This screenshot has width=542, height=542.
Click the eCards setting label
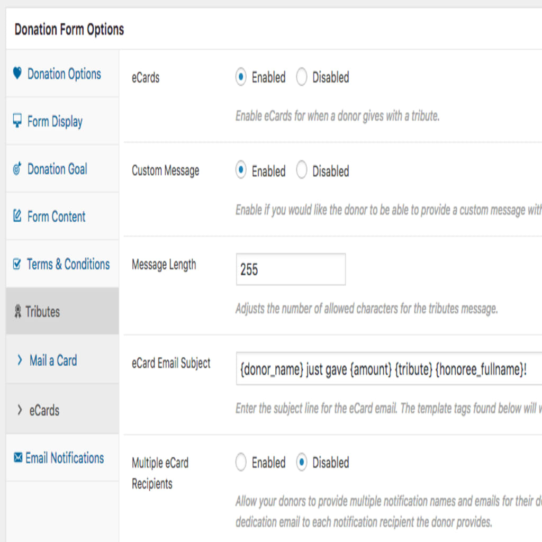tap(146, 77)
